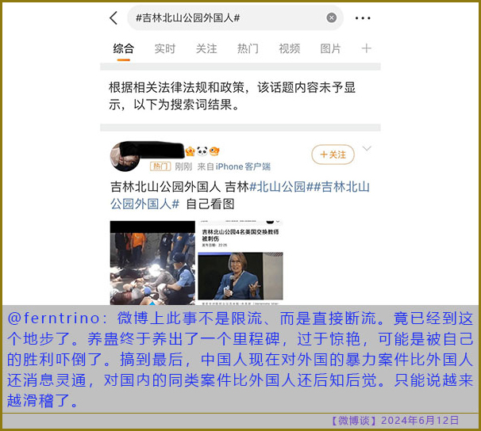Open the iPhone客户端 source link
The height and width of the screenshot is (431, 481).
[x=243, y=167]
